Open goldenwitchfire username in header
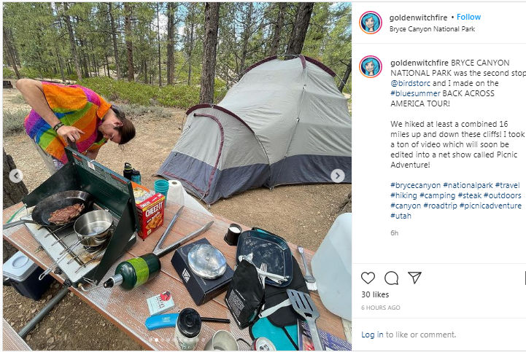 (x=418, y=17)
